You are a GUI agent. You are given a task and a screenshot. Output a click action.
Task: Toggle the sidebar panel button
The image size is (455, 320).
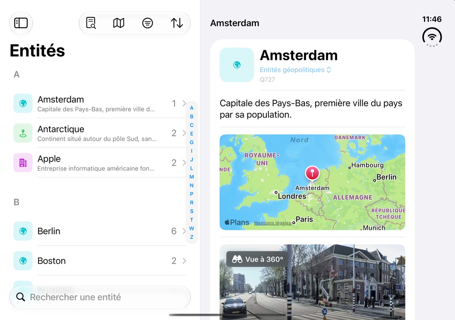[x=21, y=23]
